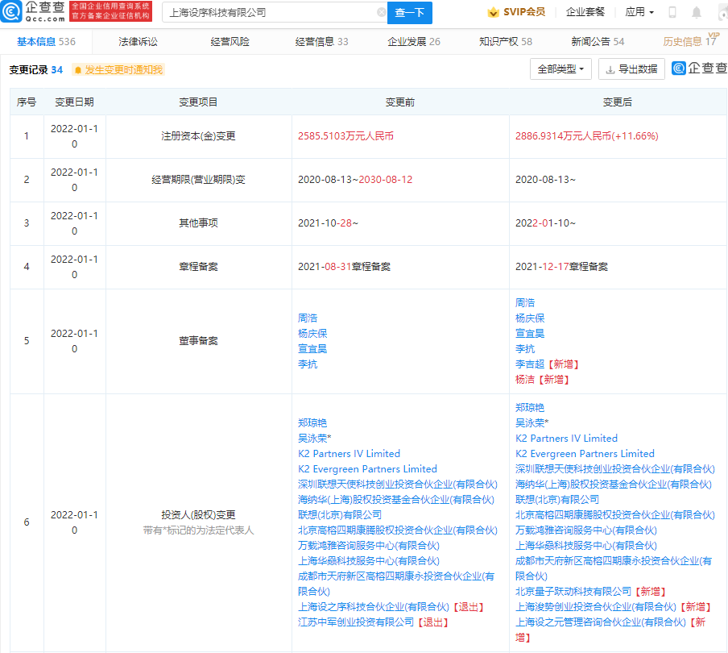This screenshot has width=728, height=653.
Task: Open K2 Partners IV Limited under 变更前
Action: click(x=349, y=454)
